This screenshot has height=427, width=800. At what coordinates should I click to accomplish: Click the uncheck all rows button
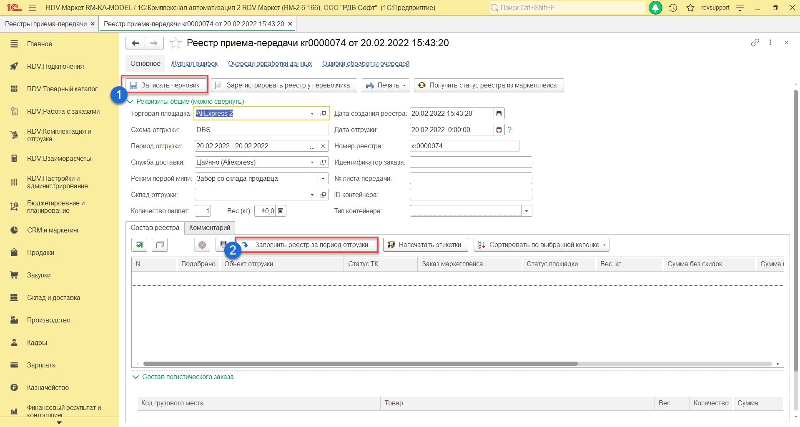point(160,245)
